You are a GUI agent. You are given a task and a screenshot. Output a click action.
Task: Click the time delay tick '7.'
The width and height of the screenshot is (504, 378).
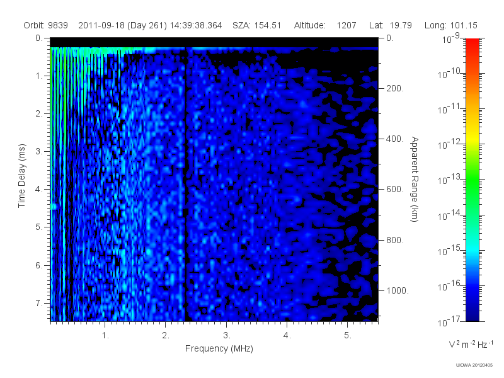[x=39, y=303]
